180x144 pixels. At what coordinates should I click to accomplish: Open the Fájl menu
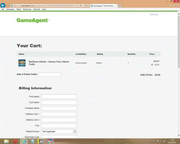3,9
